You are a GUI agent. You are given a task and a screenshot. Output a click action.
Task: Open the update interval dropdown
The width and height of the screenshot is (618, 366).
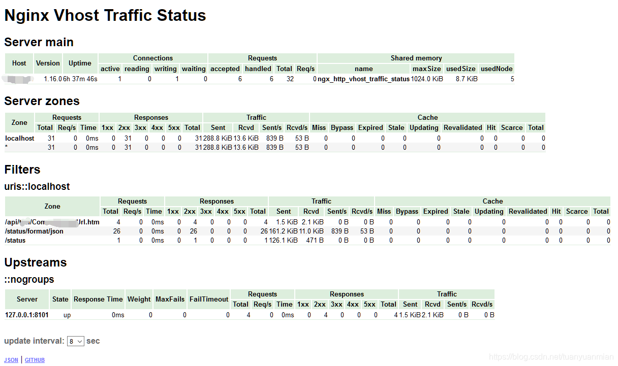tap(76, 341)
